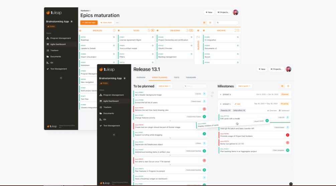Click Git icon in the Release 13.1 window's sidebar
Screen dimensions: 336x186
pos(101,120)
